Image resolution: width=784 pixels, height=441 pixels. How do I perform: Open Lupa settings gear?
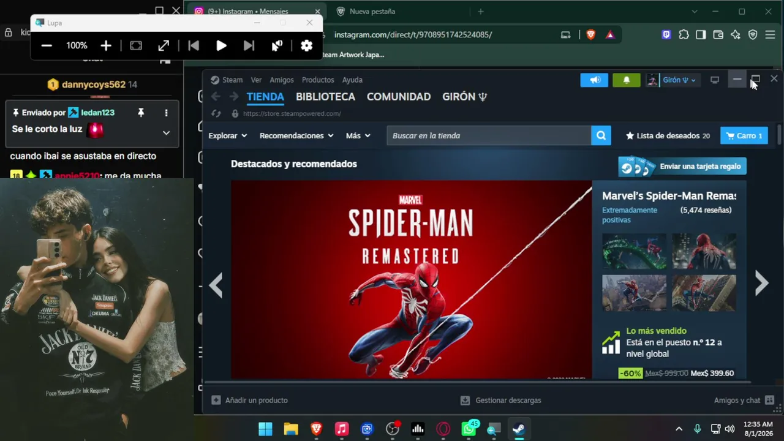(x=307, y=45)
